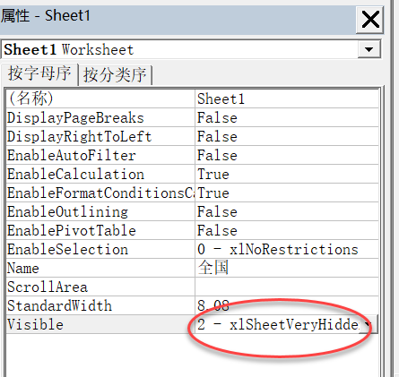Select the (名称) property row

[193, 99]
